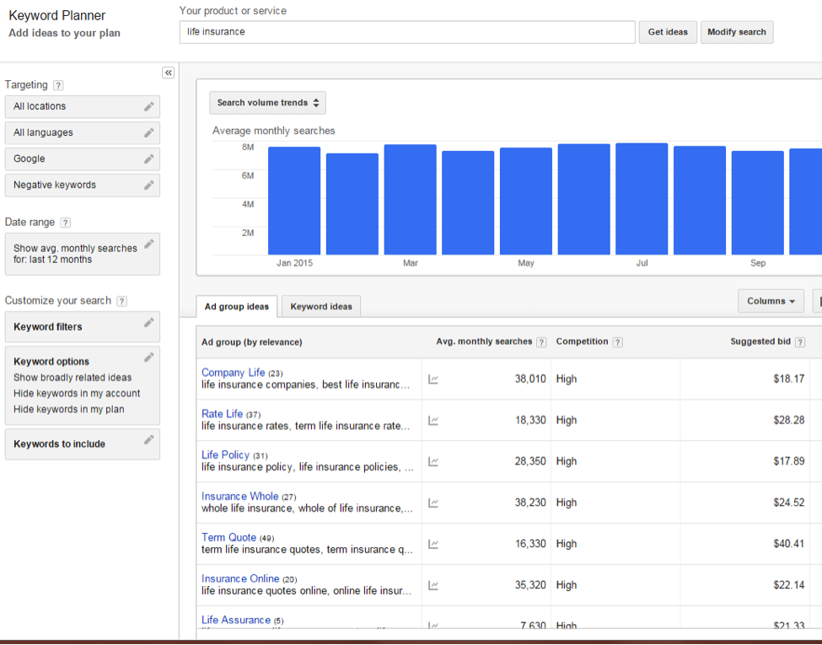Open the Insurance Whole ad group link
The image size is (822, 645).
pos(239,497)
